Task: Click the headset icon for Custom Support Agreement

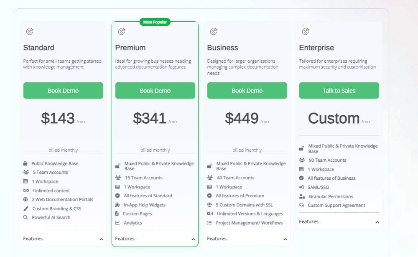Action: click(302, 205)
